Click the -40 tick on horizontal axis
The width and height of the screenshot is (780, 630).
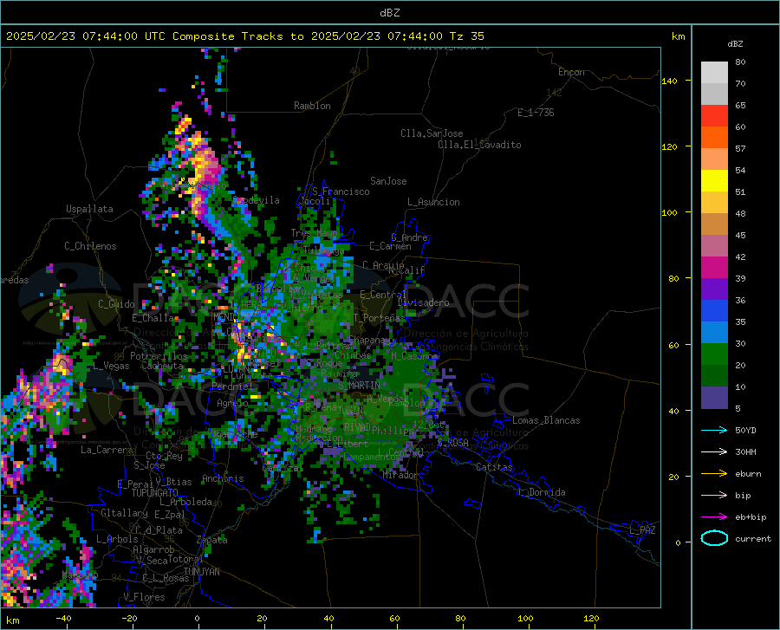click(x=63, y=619)
